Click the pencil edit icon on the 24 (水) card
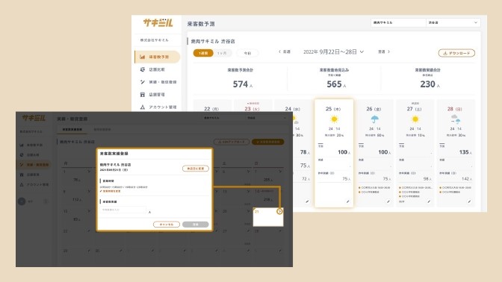The width and height of the screenshot is (502, 282). click(307, 201)
